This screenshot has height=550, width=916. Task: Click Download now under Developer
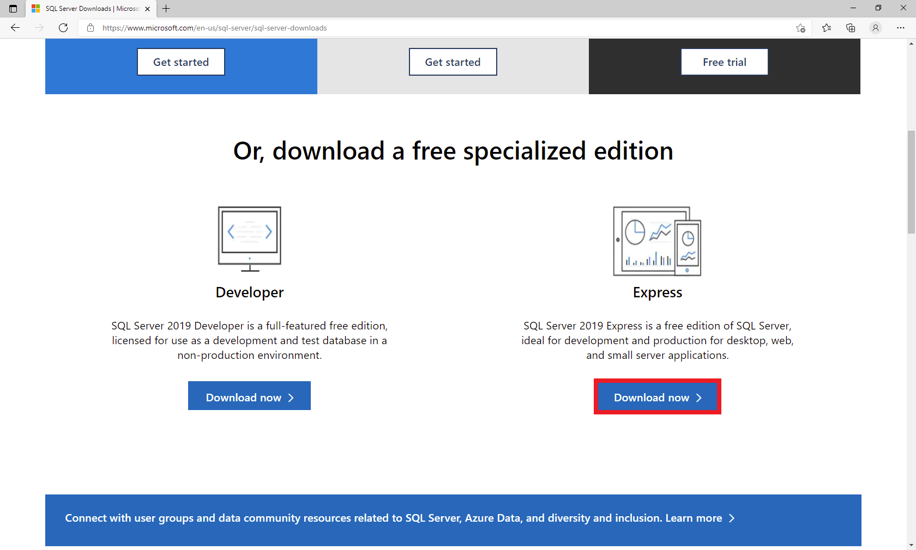click(249, 396)
